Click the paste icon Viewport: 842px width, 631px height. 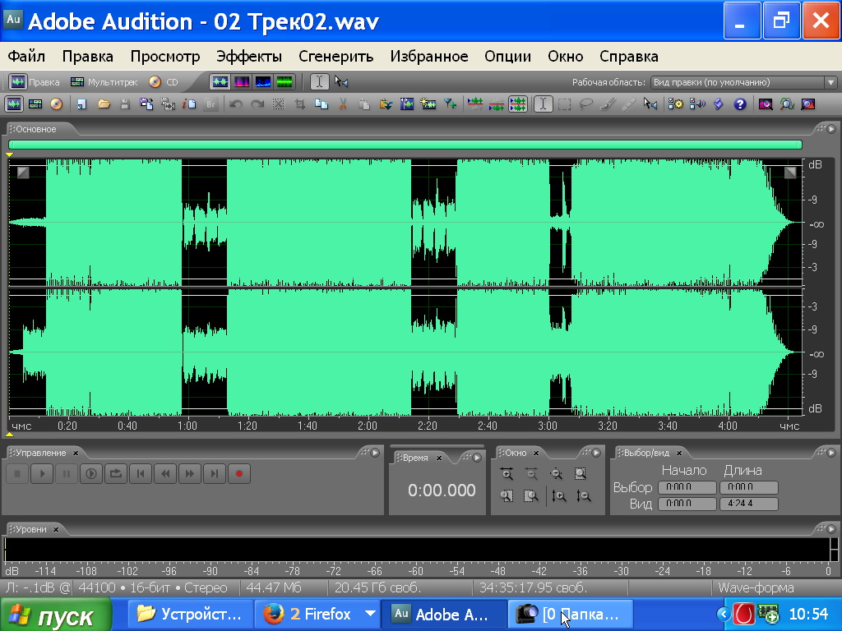click(364, 104)
